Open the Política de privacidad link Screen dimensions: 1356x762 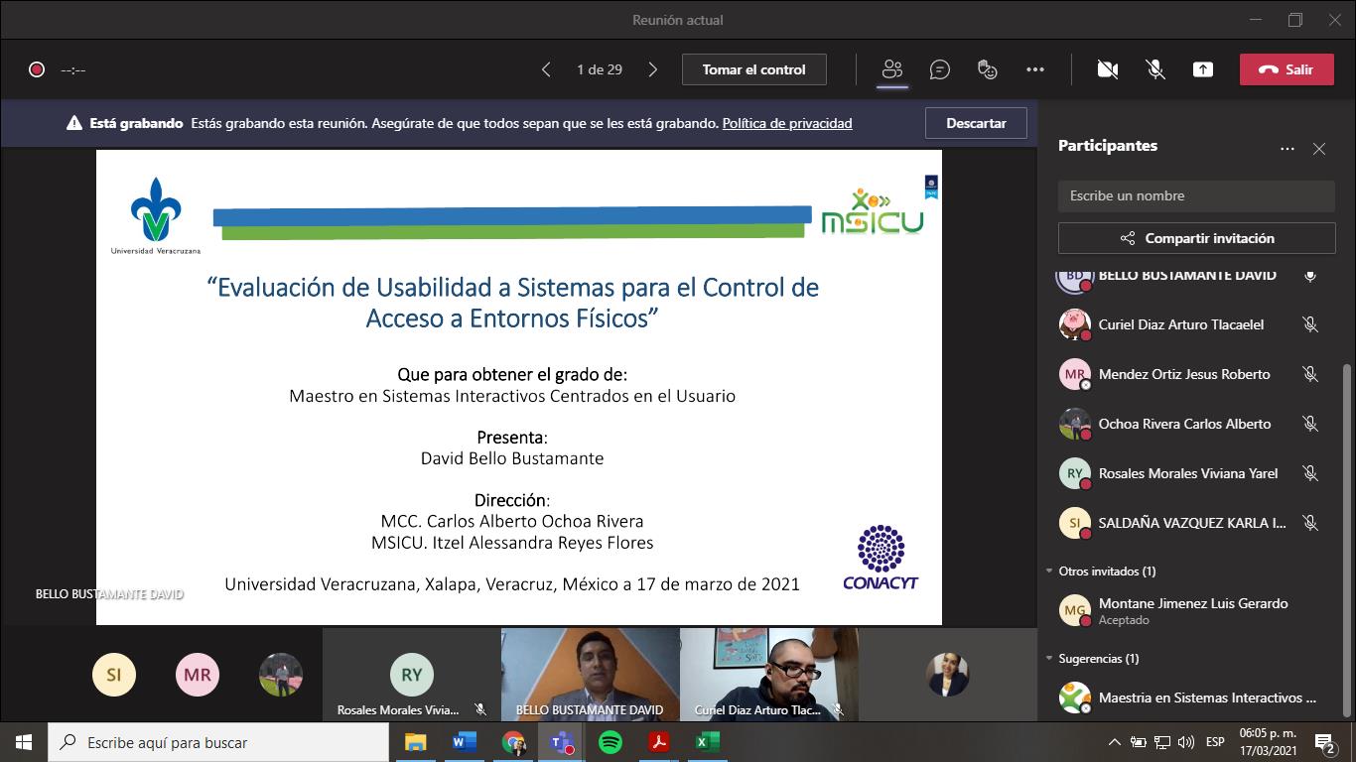(786, 123)
